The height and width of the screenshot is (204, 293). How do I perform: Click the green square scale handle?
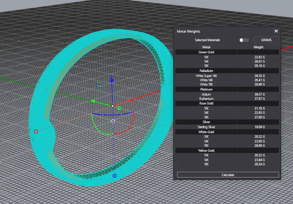[x=119, y=108]
